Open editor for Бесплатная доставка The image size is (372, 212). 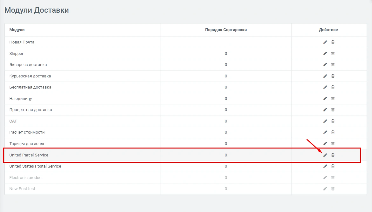pyautogui.click(x=325, y=87)
